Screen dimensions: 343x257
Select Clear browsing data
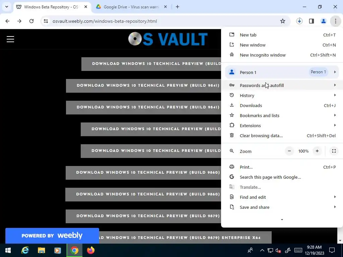click(x=282, y=136)
